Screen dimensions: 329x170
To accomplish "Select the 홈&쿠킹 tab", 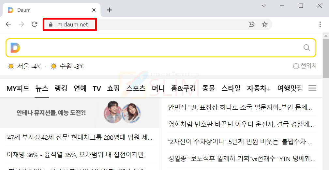I will (x=183, y=88).
